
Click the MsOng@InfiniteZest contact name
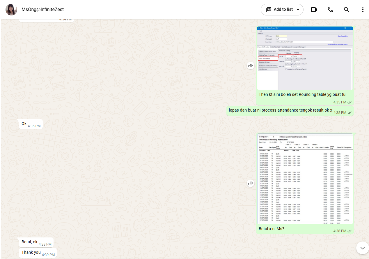42,10
